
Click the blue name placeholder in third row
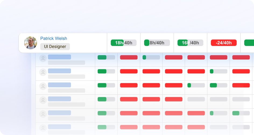point(59,85)
